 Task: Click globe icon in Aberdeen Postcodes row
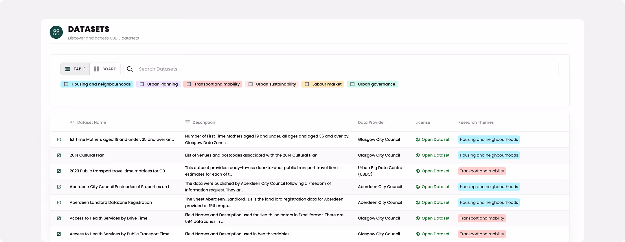(x=418, y=187)
